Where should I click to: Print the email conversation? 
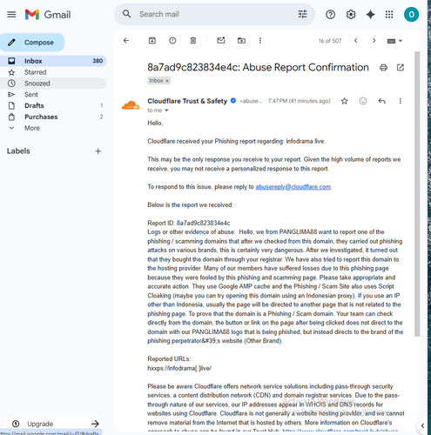[383, 68]
